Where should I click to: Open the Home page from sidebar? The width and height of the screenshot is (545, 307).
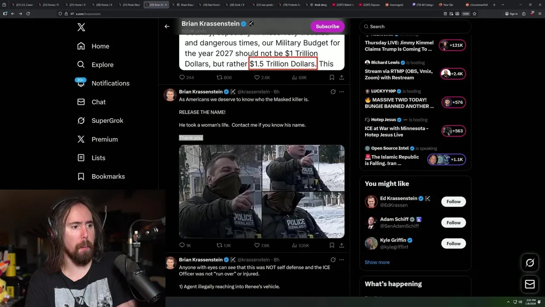(x=93, y=46)
